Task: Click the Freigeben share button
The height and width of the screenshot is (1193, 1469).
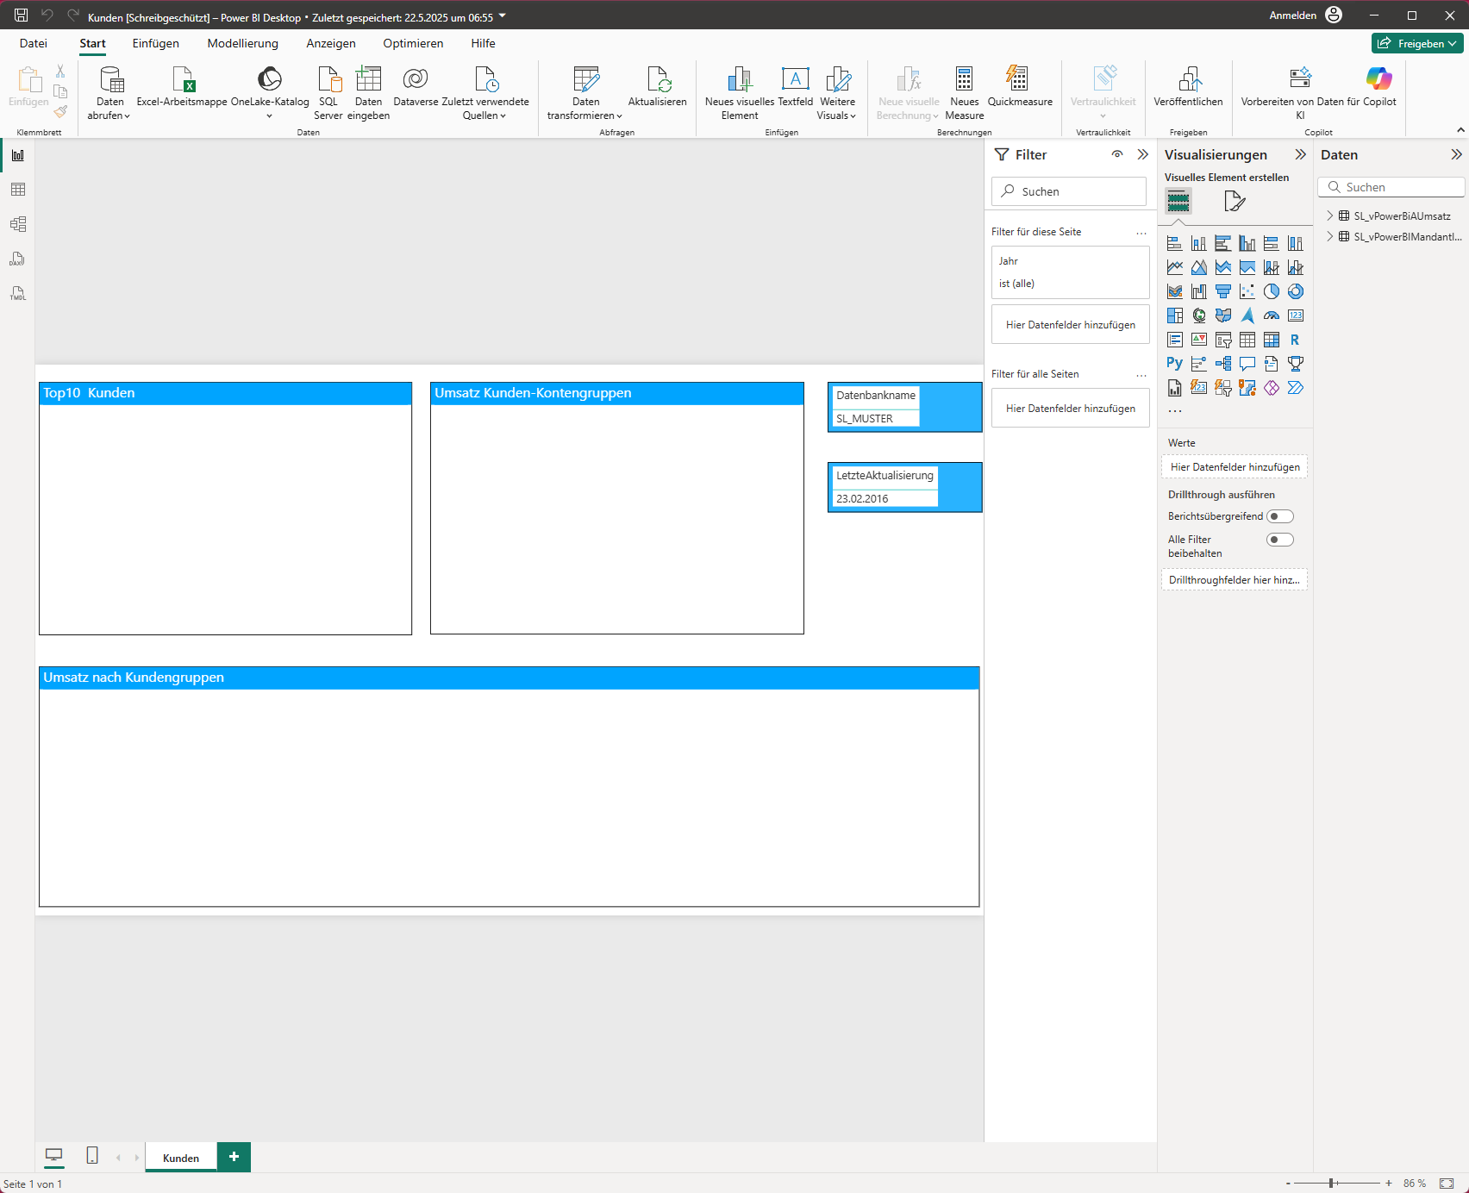Action: tap(1416, 43)
